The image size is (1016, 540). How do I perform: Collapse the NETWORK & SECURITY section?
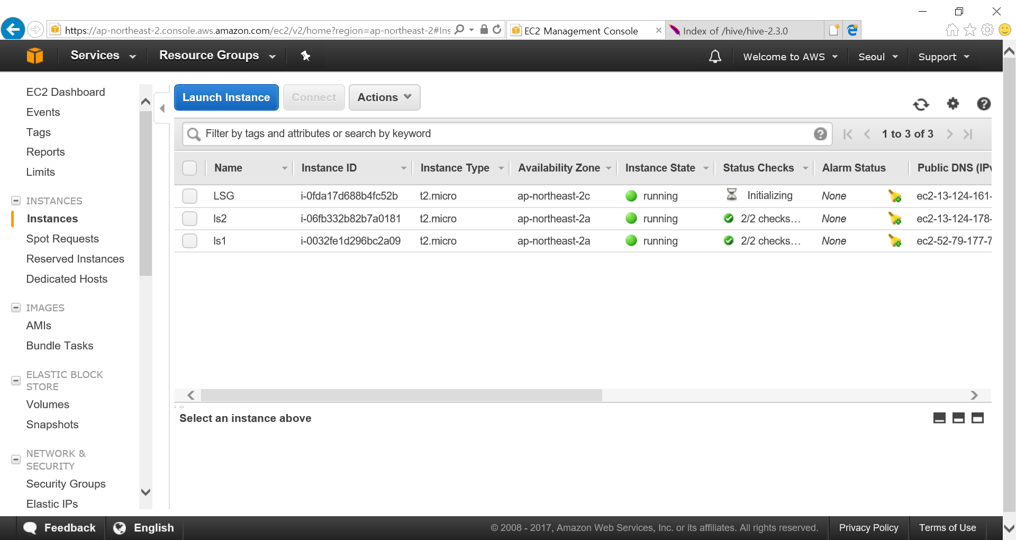[x=16, y=460]
